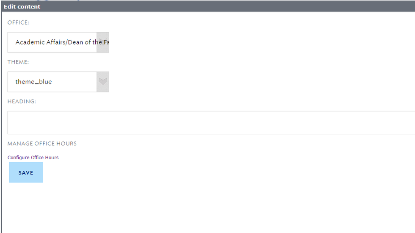Open the Configure Office Hours link

tap(33, 158)
